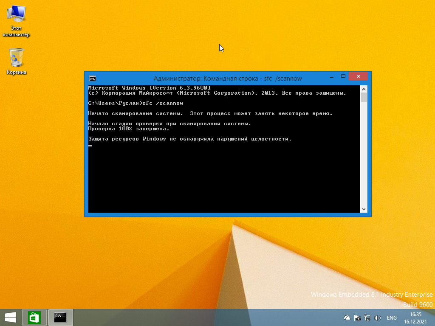435x326 pixels.
Task: Close the Командная строка window
Action: [x=359, y=77]
